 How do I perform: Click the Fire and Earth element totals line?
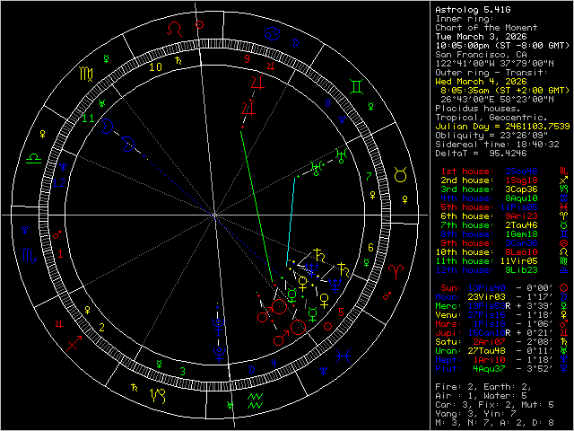pos(480,384)
